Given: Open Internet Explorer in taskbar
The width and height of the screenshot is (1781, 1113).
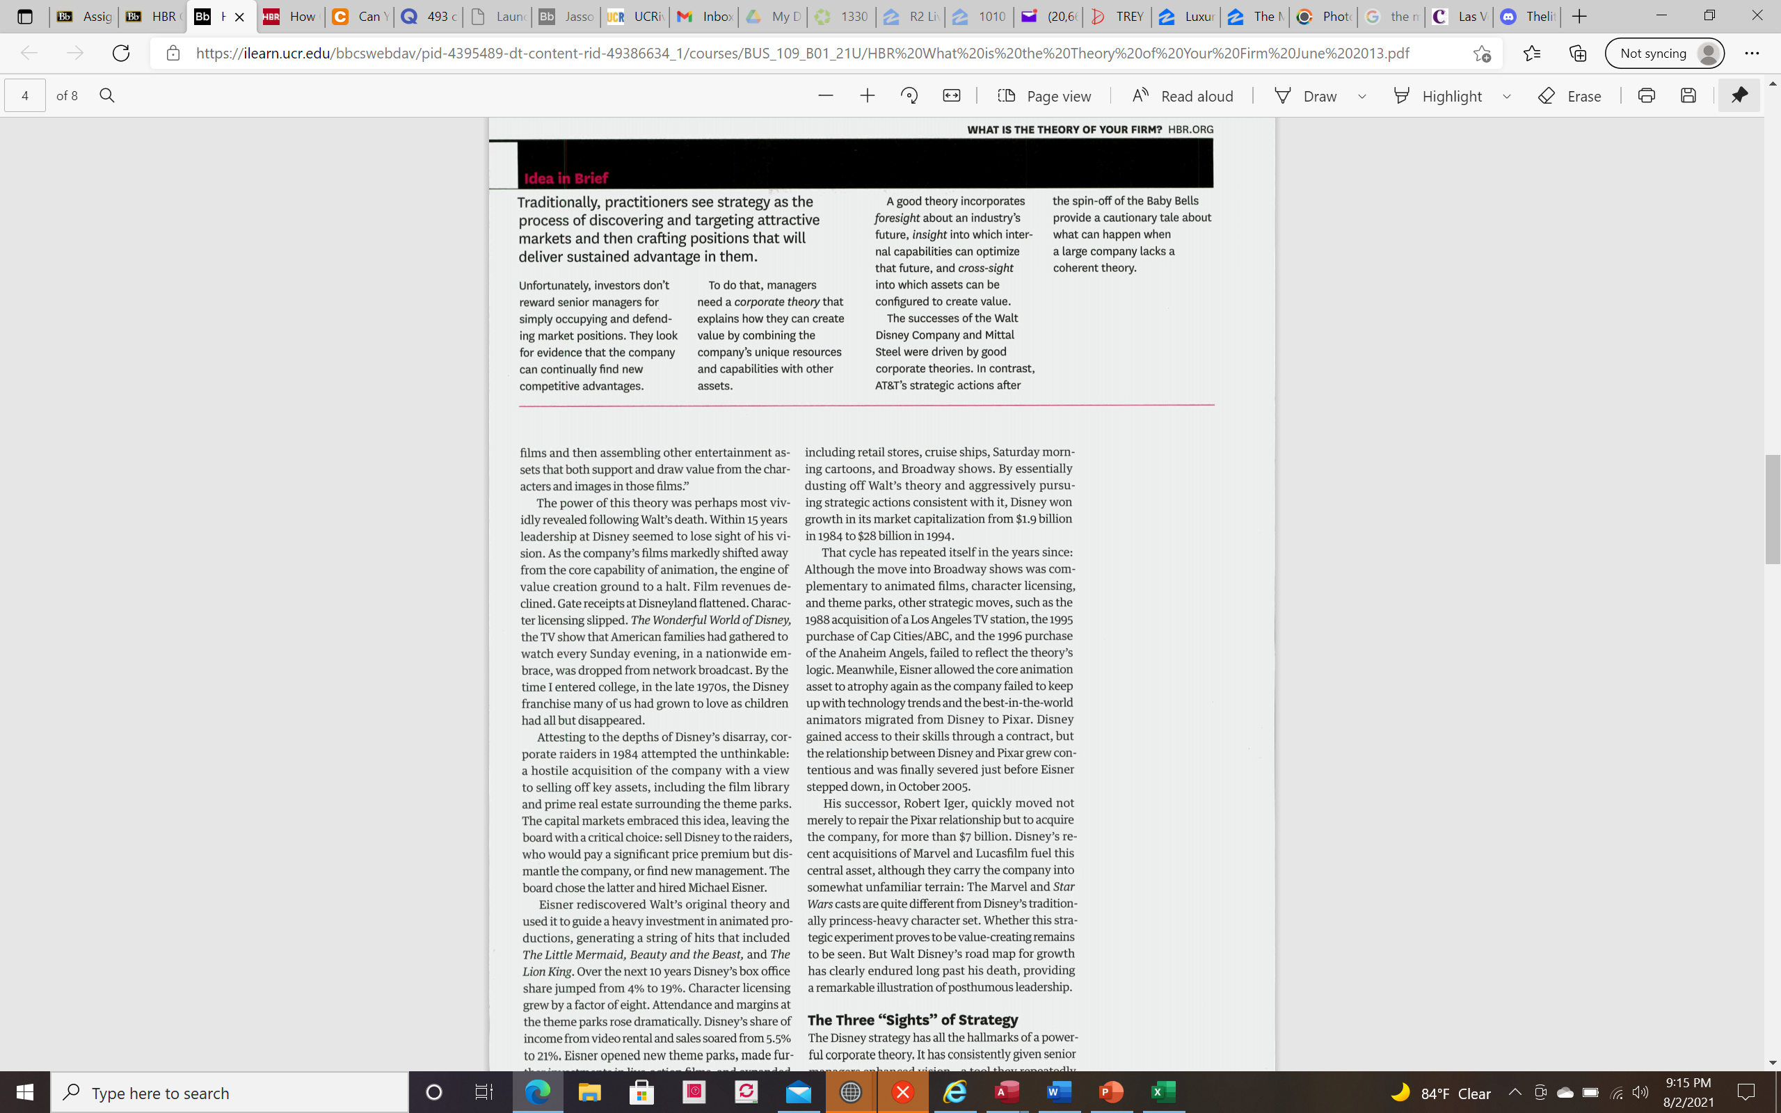Looking at the screenshot, I should 955,1092.
